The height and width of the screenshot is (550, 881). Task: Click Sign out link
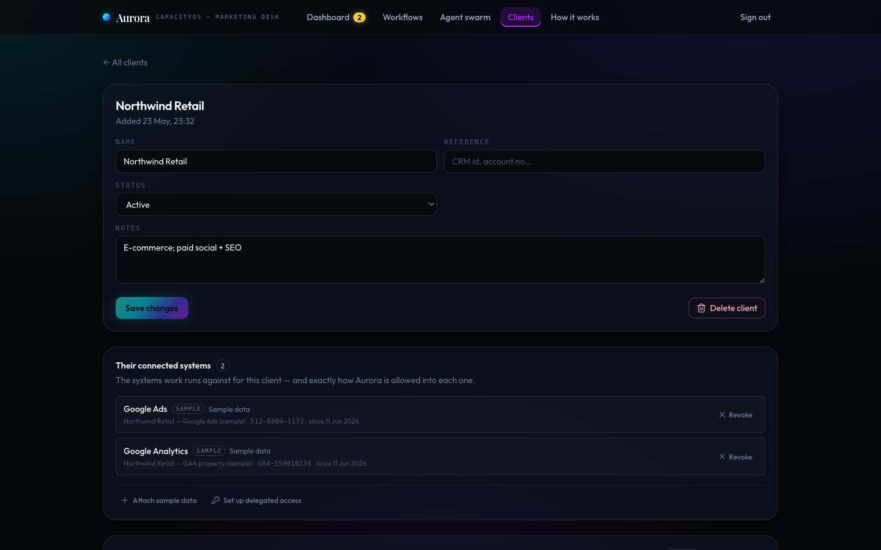(756, 17)
